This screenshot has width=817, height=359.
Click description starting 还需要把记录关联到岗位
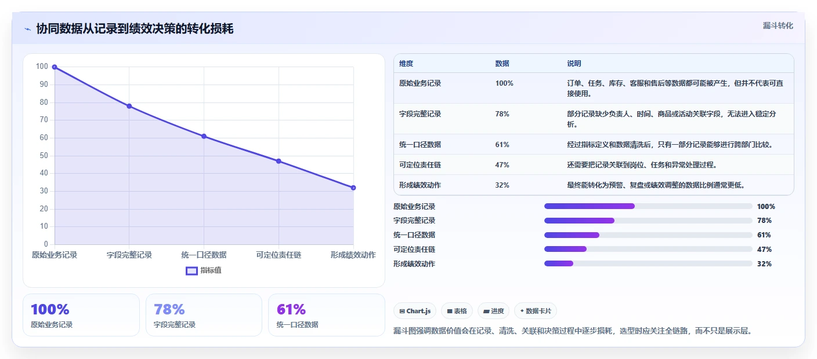pos(642,165)
